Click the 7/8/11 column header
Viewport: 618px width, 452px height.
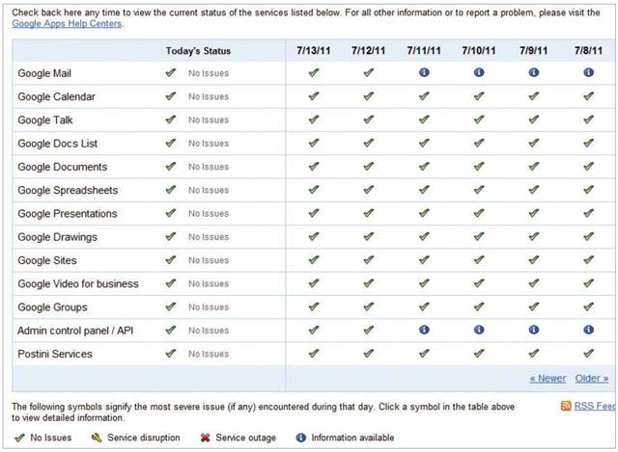[x=588, y=51]
